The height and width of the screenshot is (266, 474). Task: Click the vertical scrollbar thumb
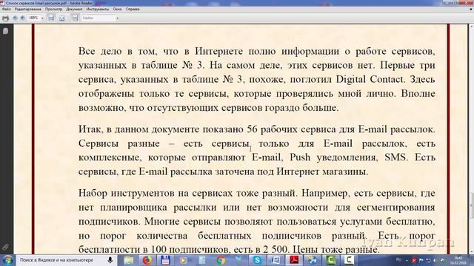point(471,205)
